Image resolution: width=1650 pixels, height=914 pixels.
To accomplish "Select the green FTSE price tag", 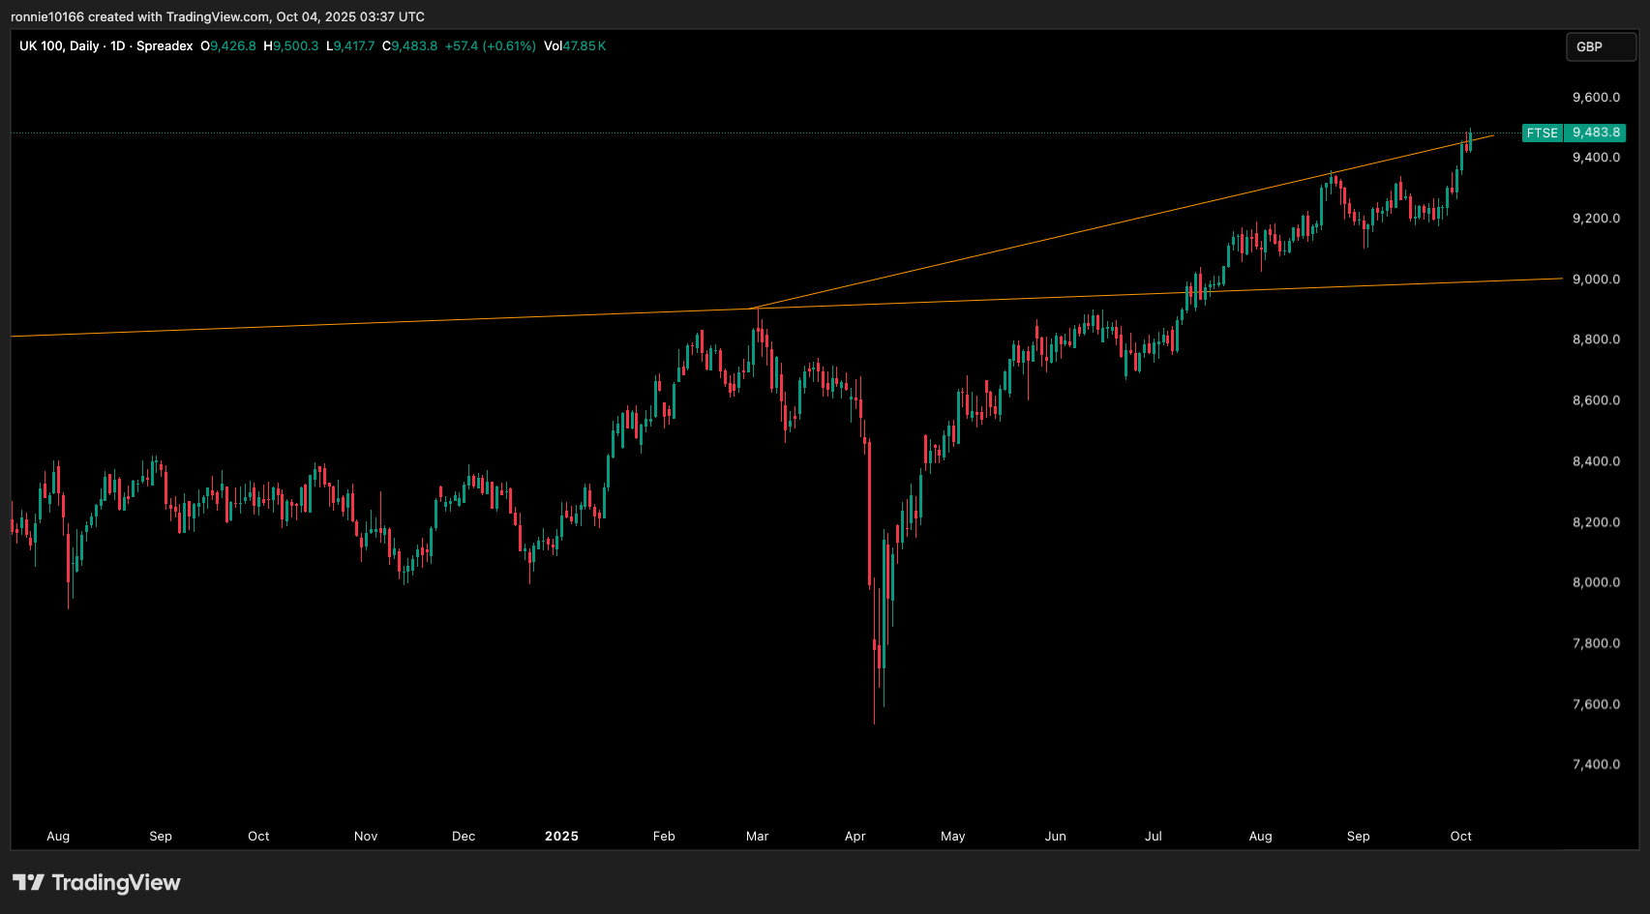I will tap(1542, 133).
